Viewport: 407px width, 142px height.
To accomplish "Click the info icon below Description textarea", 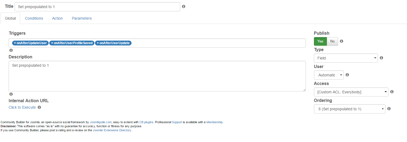I will tap(11, 94).
